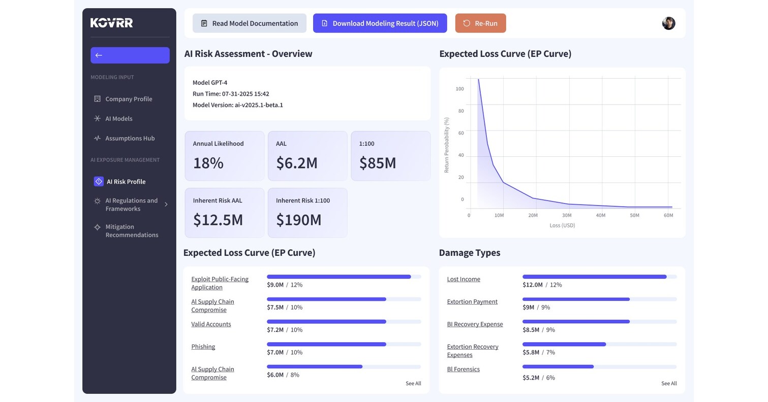Open See All under Expected Loss Curve

coord(413,383)
